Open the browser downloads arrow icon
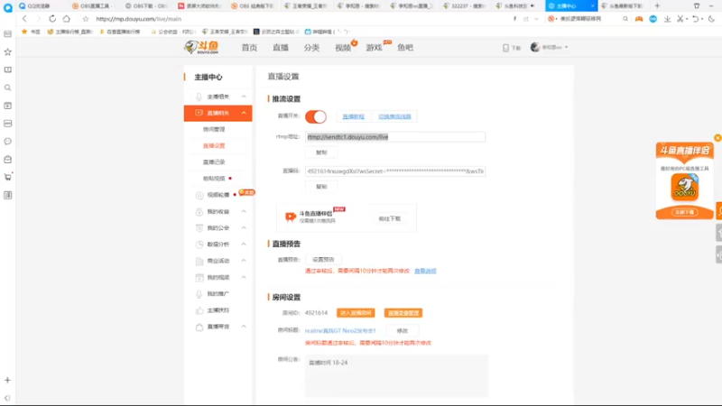This screenshot has height=406, width=722. click(667, 19)
